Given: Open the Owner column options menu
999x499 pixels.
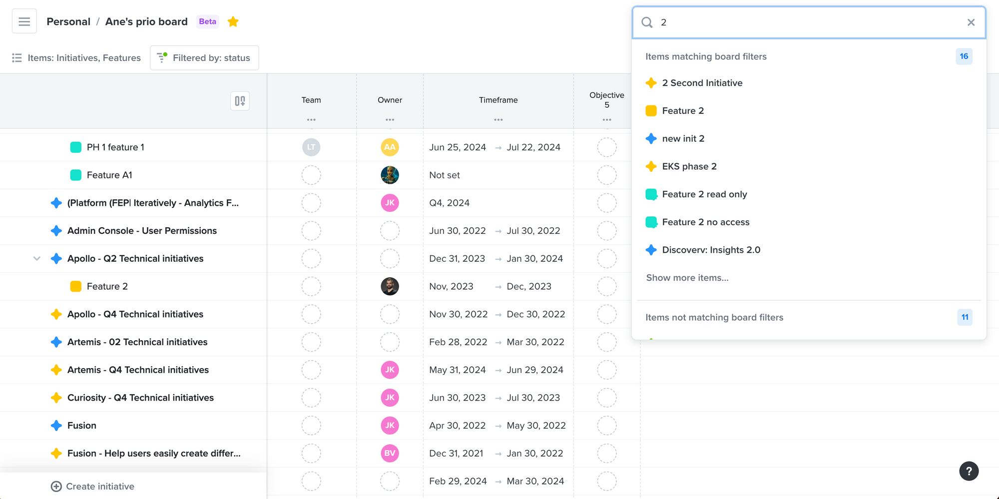Looking at the screenshot, I should click(390, 119).
